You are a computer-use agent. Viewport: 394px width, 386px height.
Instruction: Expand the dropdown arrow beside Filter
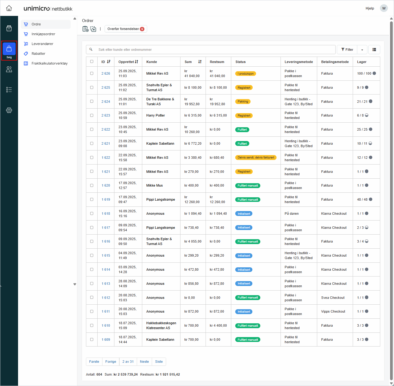coord(362,50)
